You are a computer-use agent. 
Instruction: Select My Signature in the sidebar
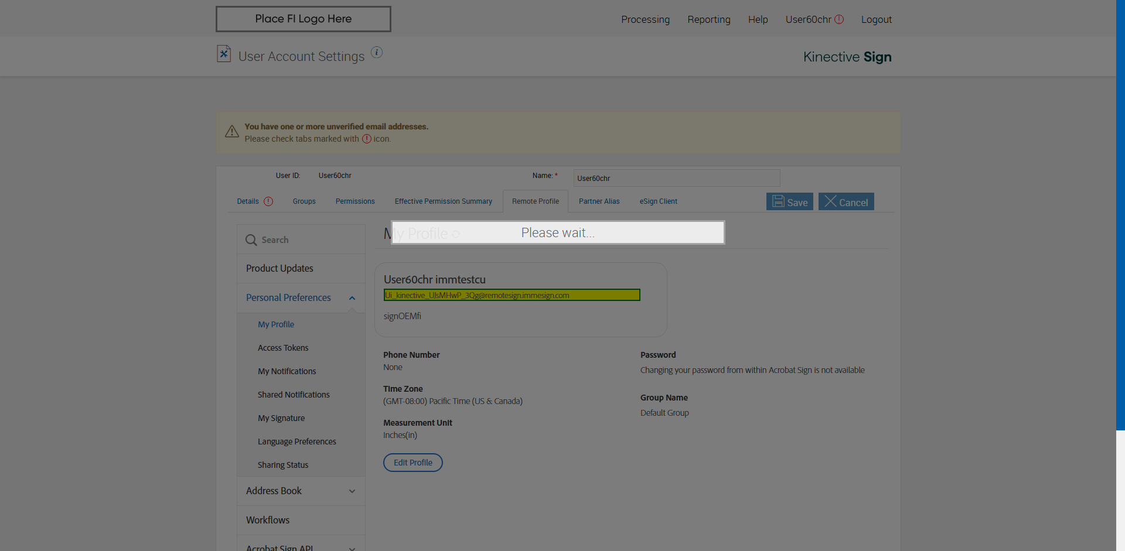pyautogui.click(x=281, y=418)
